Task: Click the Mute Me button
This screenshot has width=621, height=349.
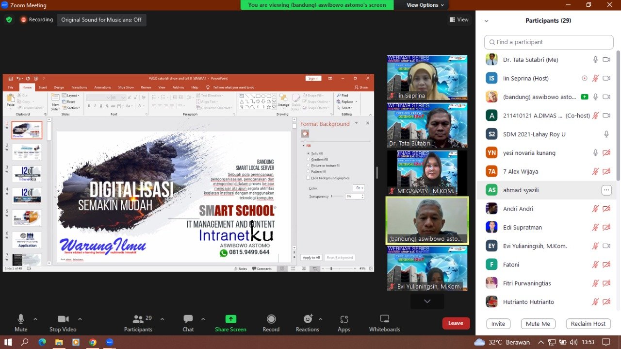Action: point(538,324)
